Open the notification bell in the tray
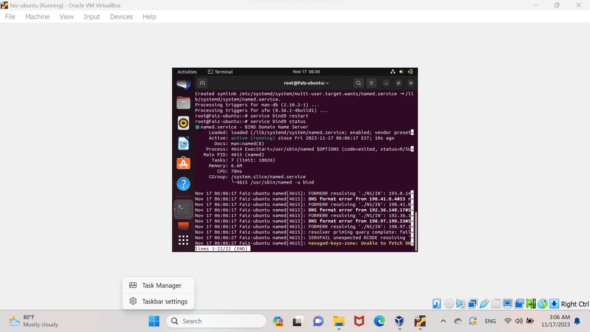The width and height of the screenshot is (590, 332). point(577,321)
